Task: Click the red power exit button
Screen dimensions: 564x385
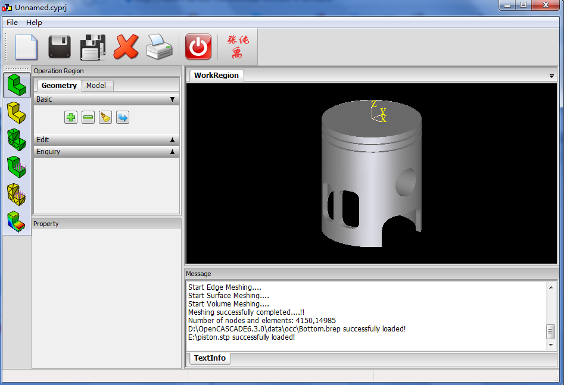Action: point(198,47)
